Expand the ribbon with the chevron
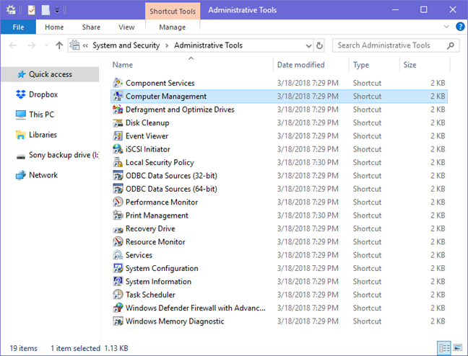Image resolution: width=468 pixels, height=356 pixels. coord(446,27)
